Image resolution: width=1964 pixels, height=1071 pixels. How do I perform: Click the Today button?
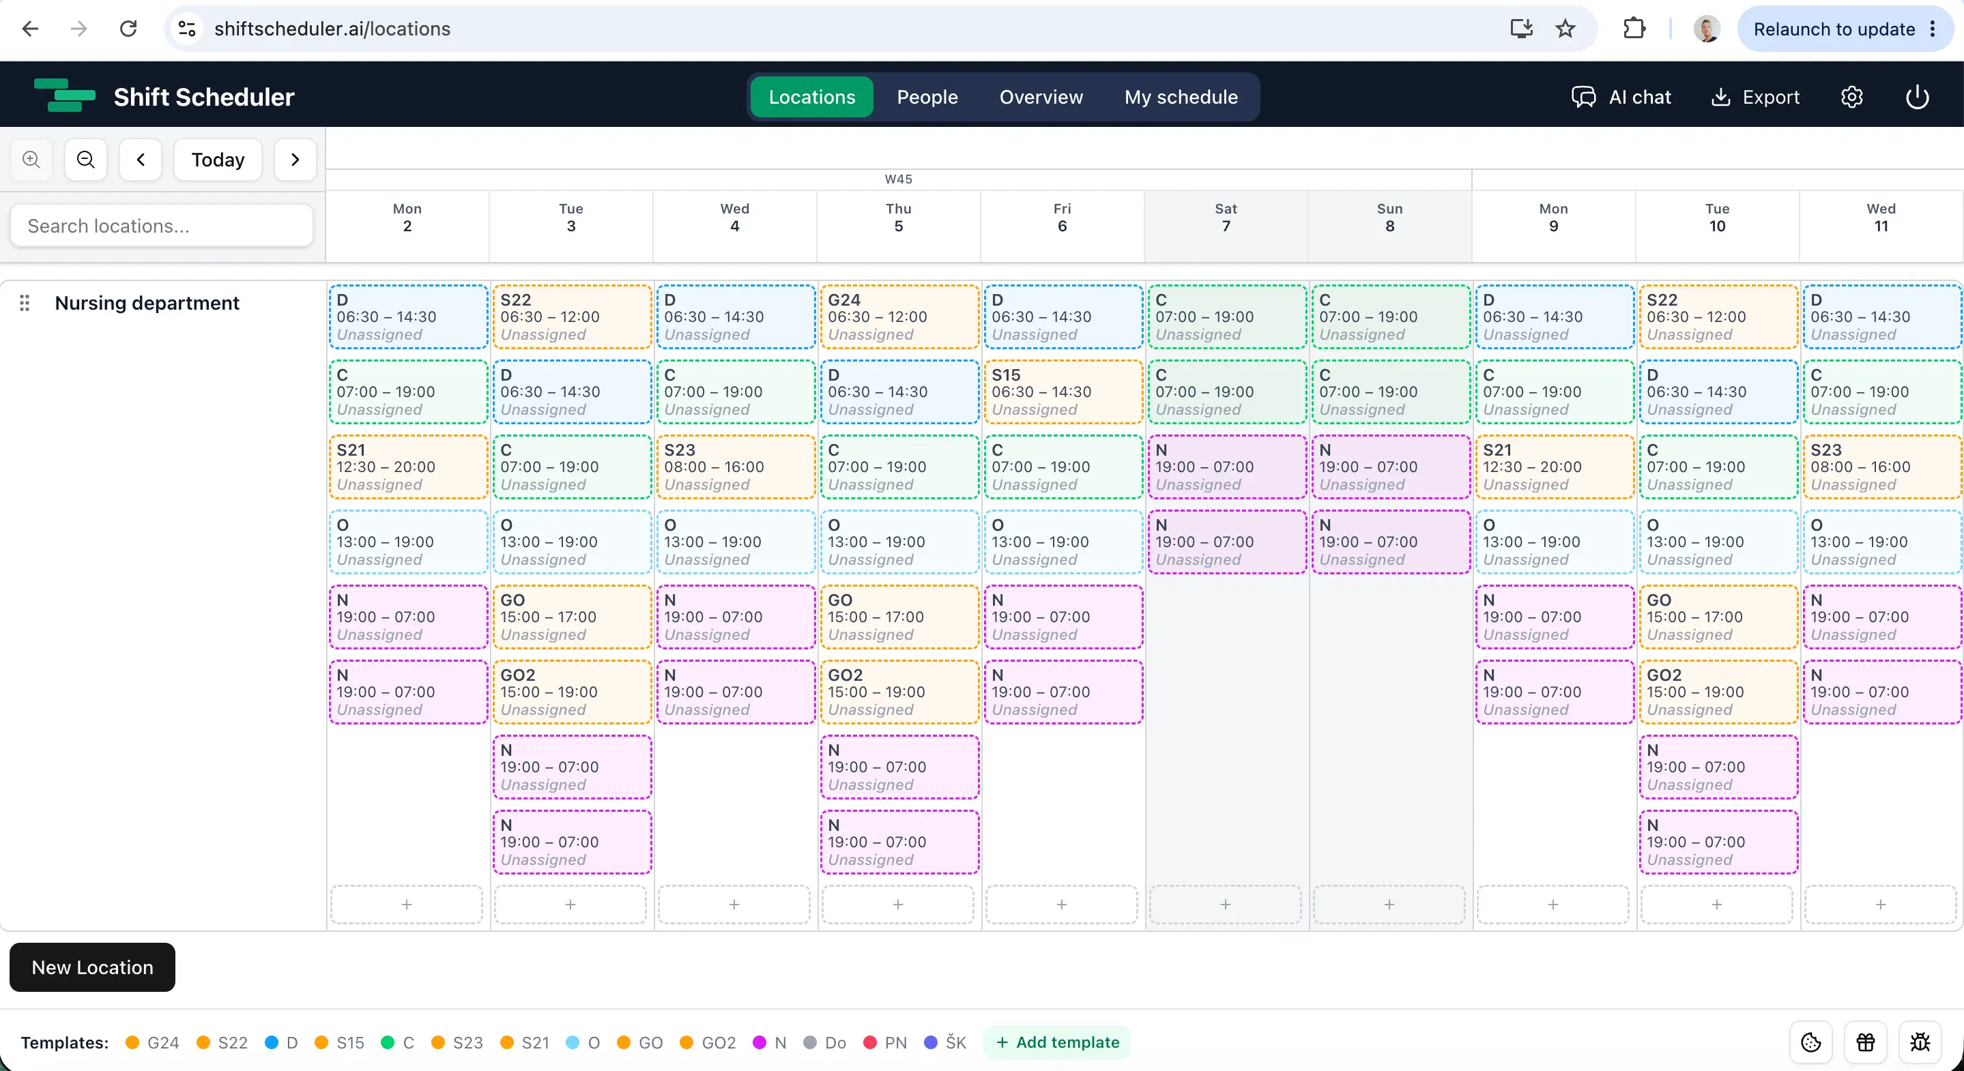pyautogui.click(x=218, y=160)
